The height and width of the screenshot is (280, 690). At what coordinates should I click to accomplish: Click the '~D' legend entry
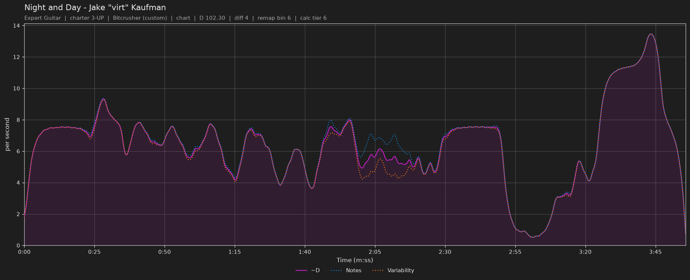[308, 270]
